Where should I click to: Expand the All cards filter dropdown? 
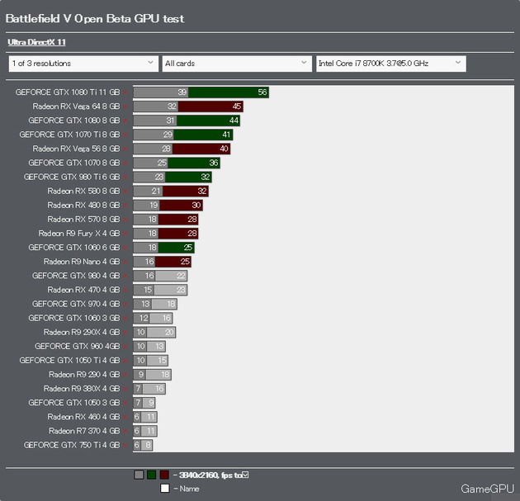[x=235, y=63]
